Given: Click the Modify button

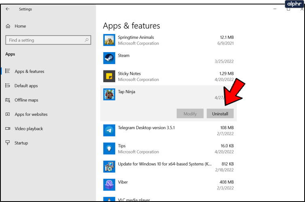Looking at the screenshot, I should [190, 114].
